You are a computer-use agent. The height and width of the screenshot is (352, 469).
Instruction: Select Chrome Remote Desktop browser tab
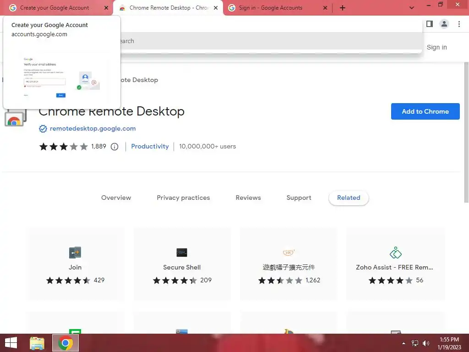(169, 8)
